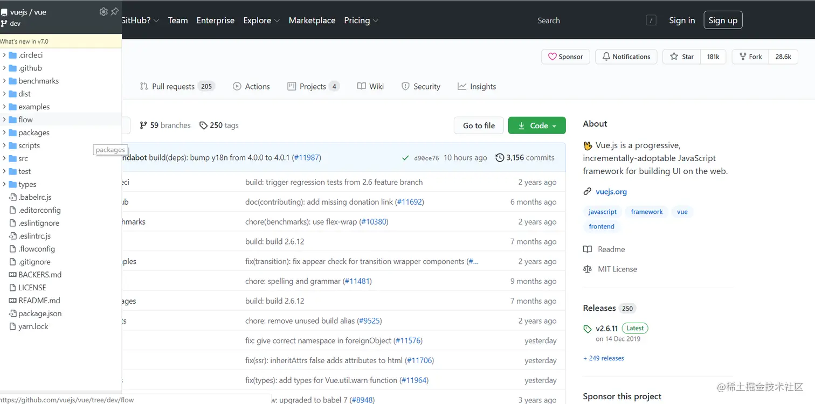Open the Actions tab
The height and width of the screenshot is (404, 815).
pyautogui.click(x=251, y=86)
